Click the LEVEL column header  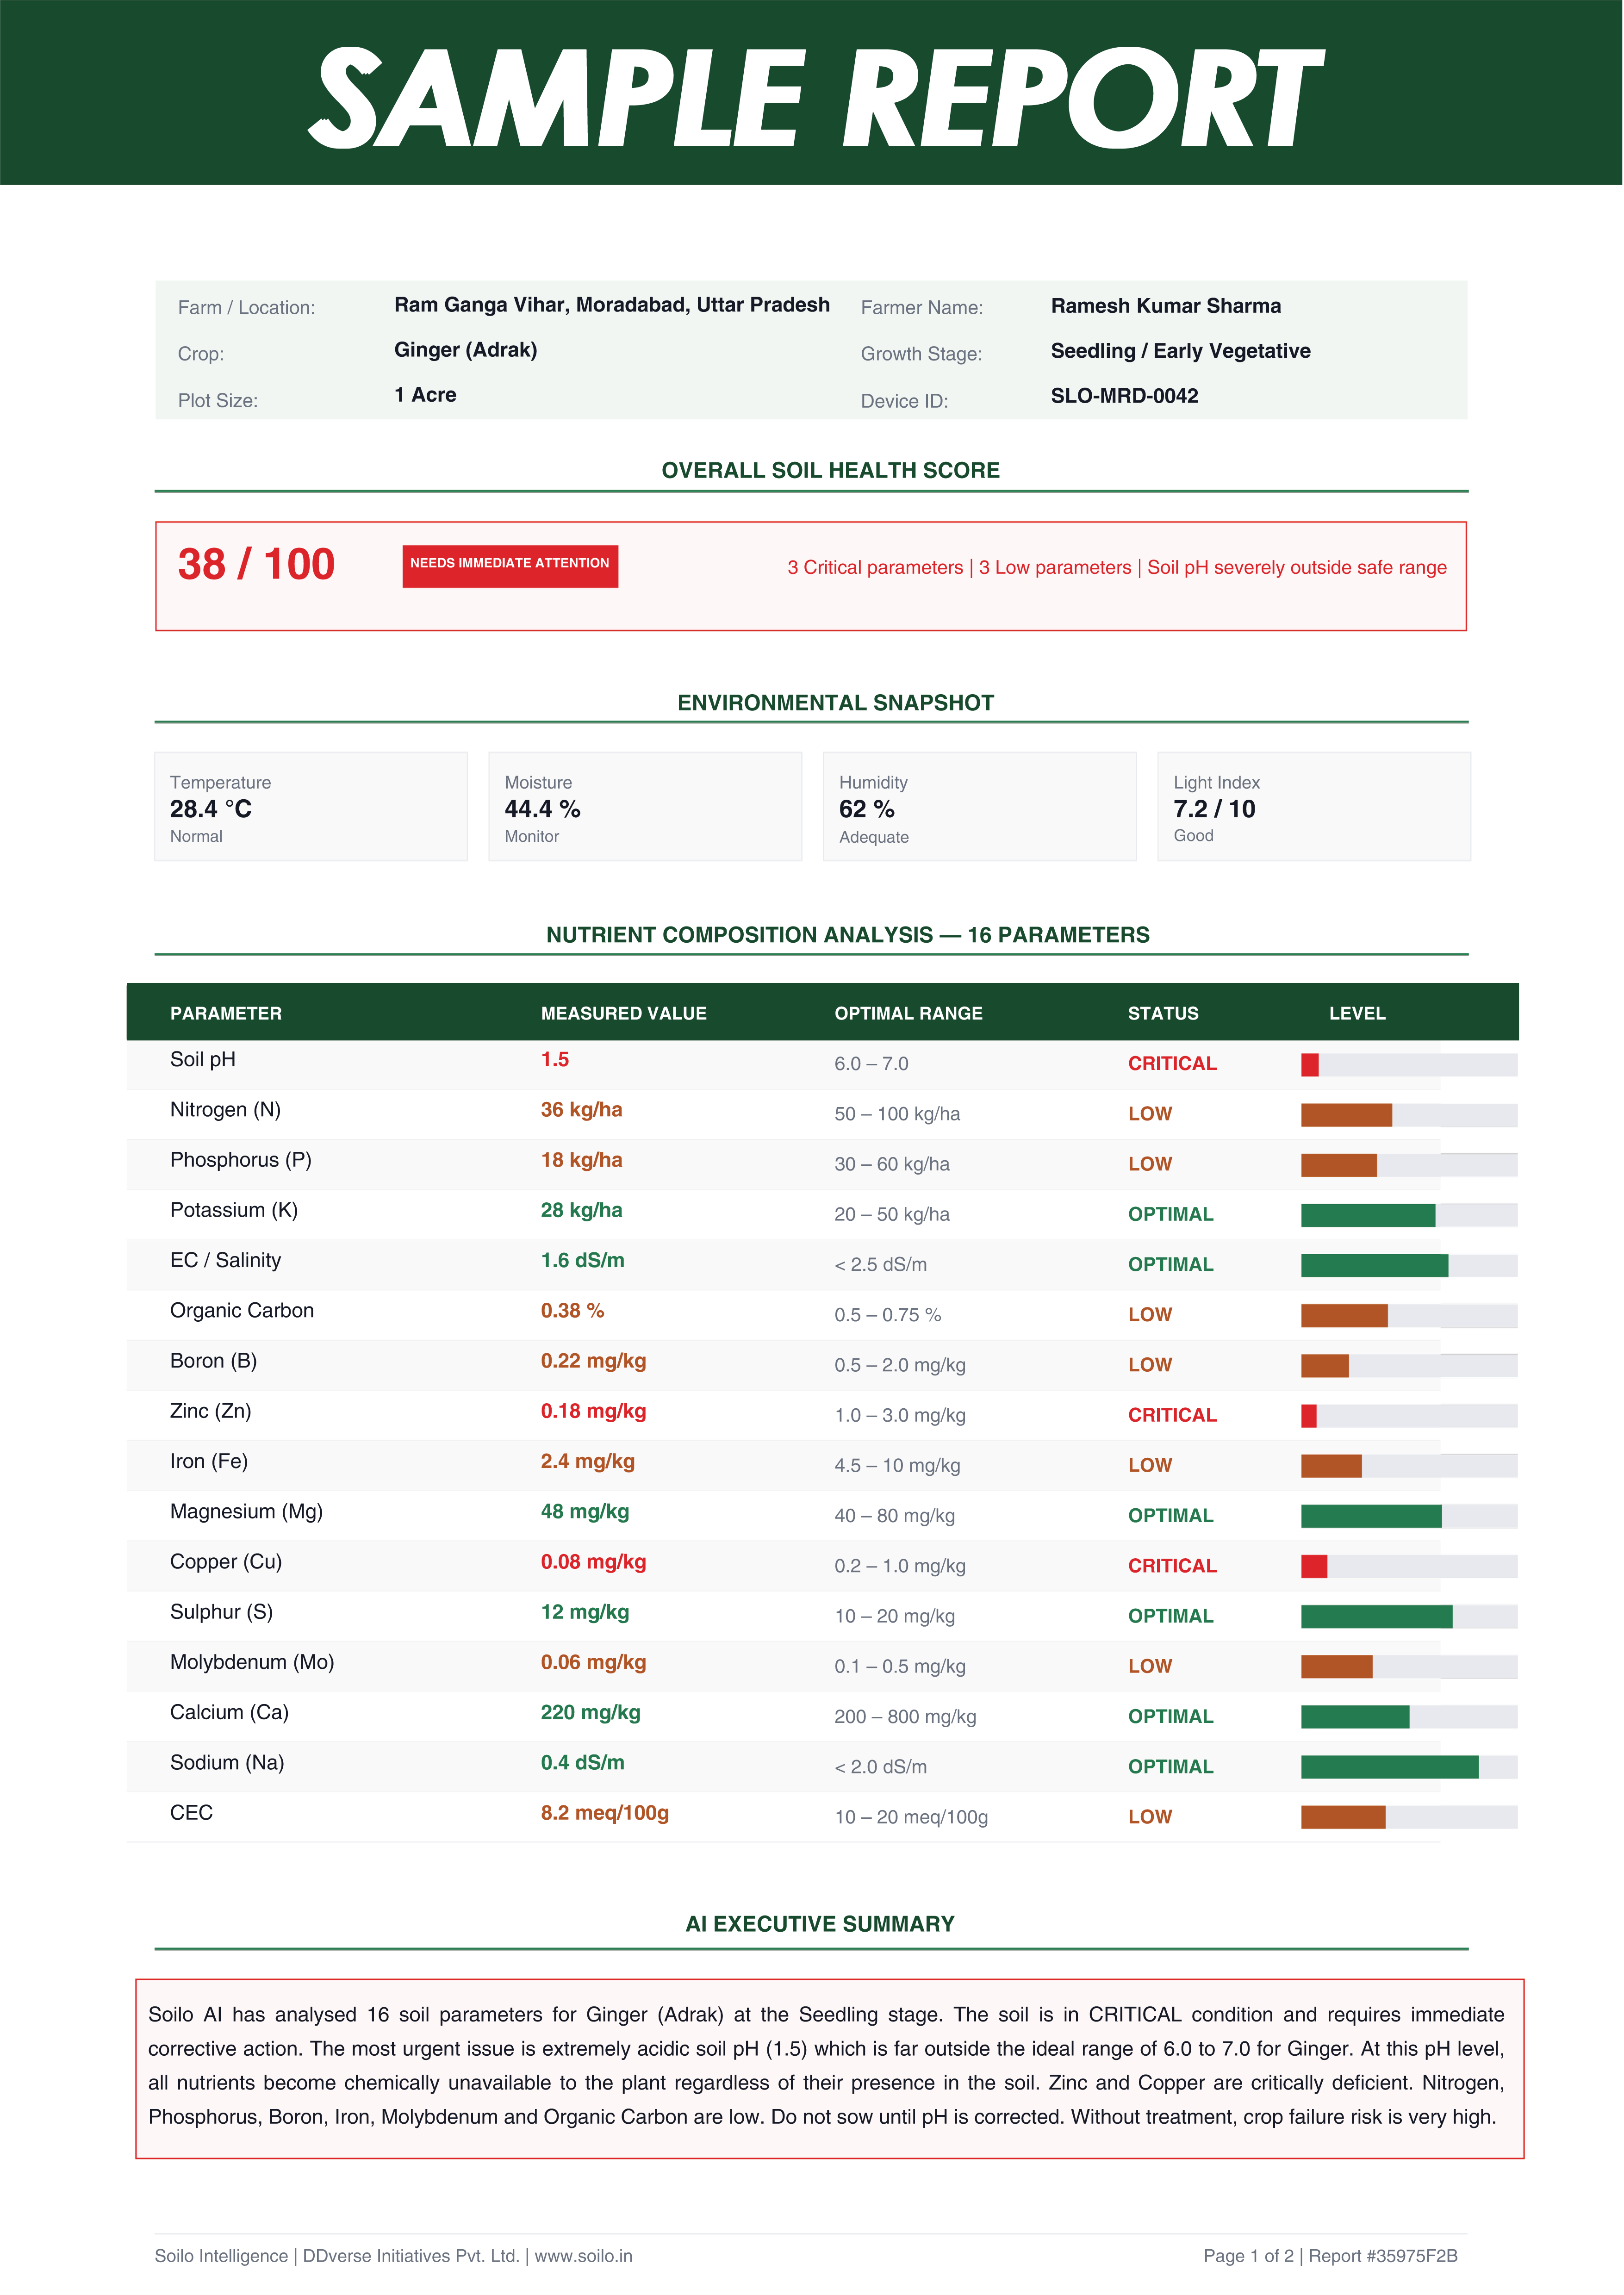pyautogui.click(x=1357, y=1013)
